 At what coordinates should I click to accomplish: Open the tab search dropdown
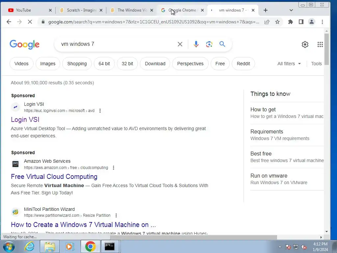291,10
